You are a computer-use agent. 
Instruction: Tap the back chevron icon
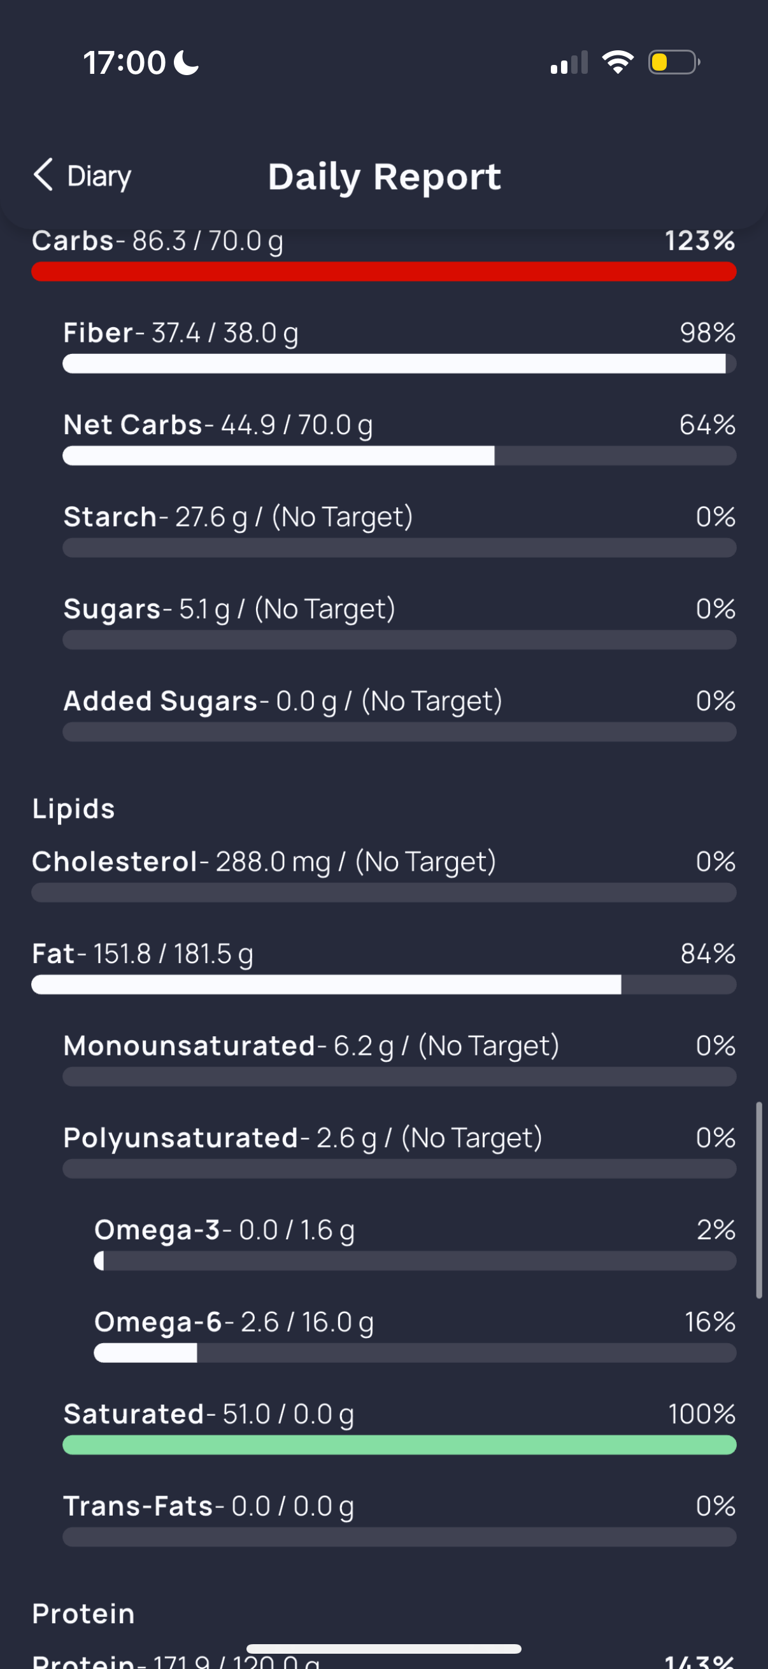coord(43,175)
